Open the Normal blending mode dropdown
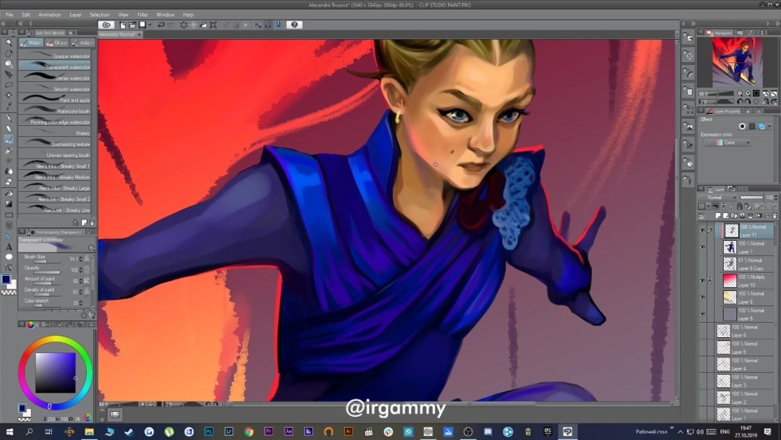 [x=717, y=197]
